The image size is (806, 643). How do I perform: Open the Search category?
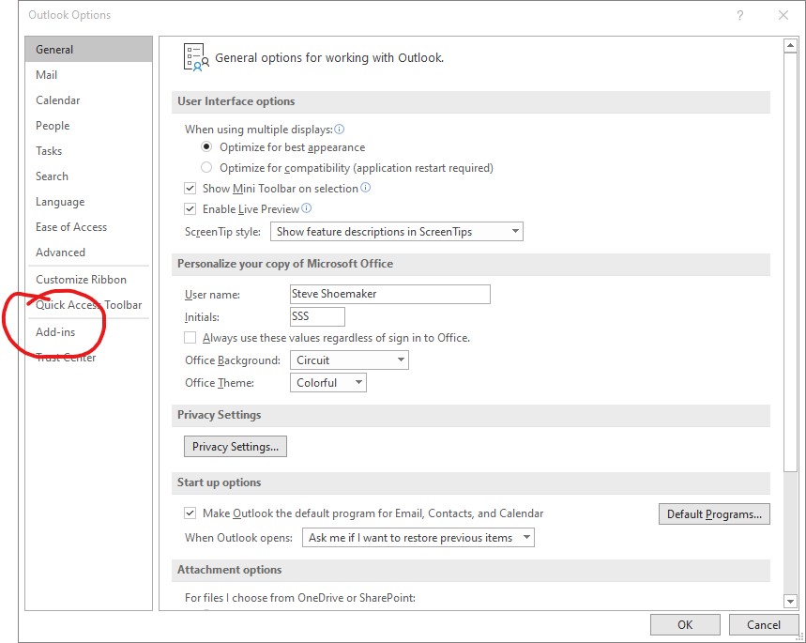click(x=88, y=176)
